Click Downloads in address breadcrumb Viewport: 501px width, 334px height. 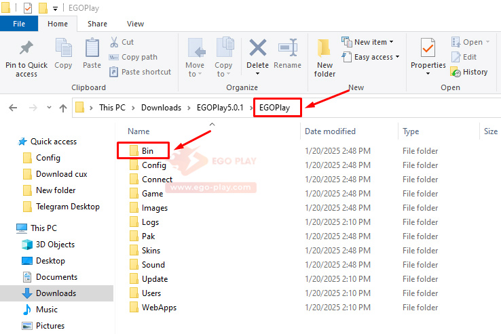pyautogui.click(x=161, y=108)
